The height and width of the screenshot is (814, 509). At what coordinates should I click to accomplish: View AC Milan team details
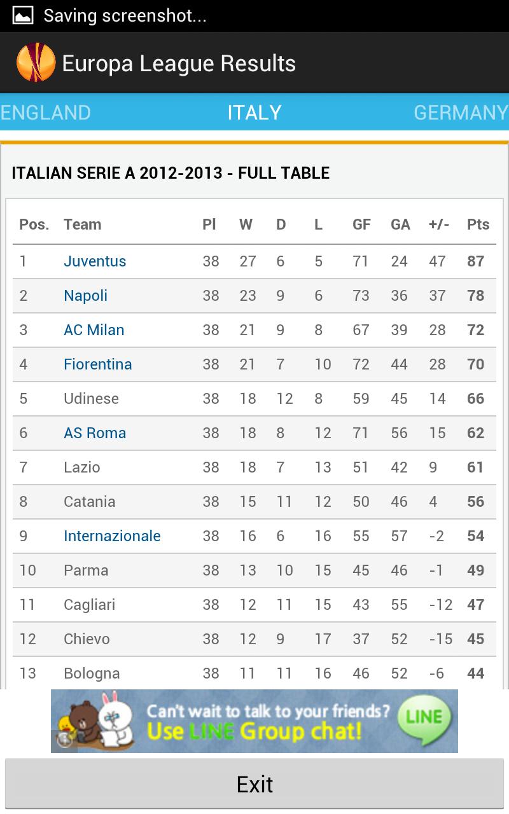tap(92, 330)
